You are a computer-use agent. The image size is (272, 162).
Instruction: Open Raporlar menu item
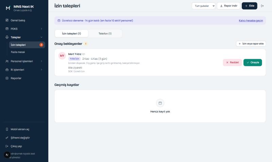(x=24, y=78)
